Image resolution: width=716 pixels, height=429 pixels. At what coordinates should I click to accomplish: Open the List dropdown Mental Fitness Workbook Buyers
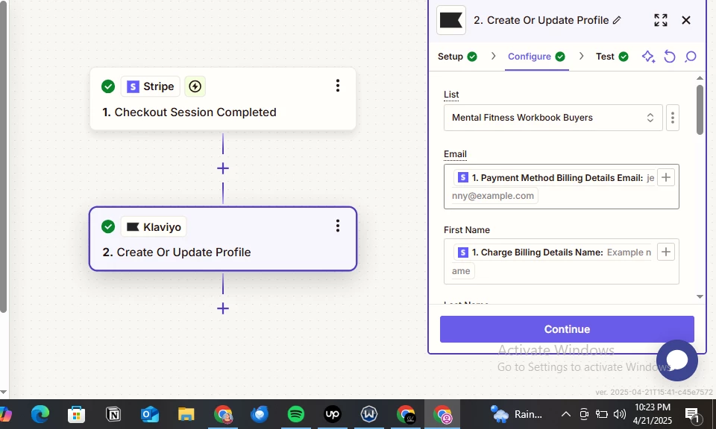(x=553, y=118)
